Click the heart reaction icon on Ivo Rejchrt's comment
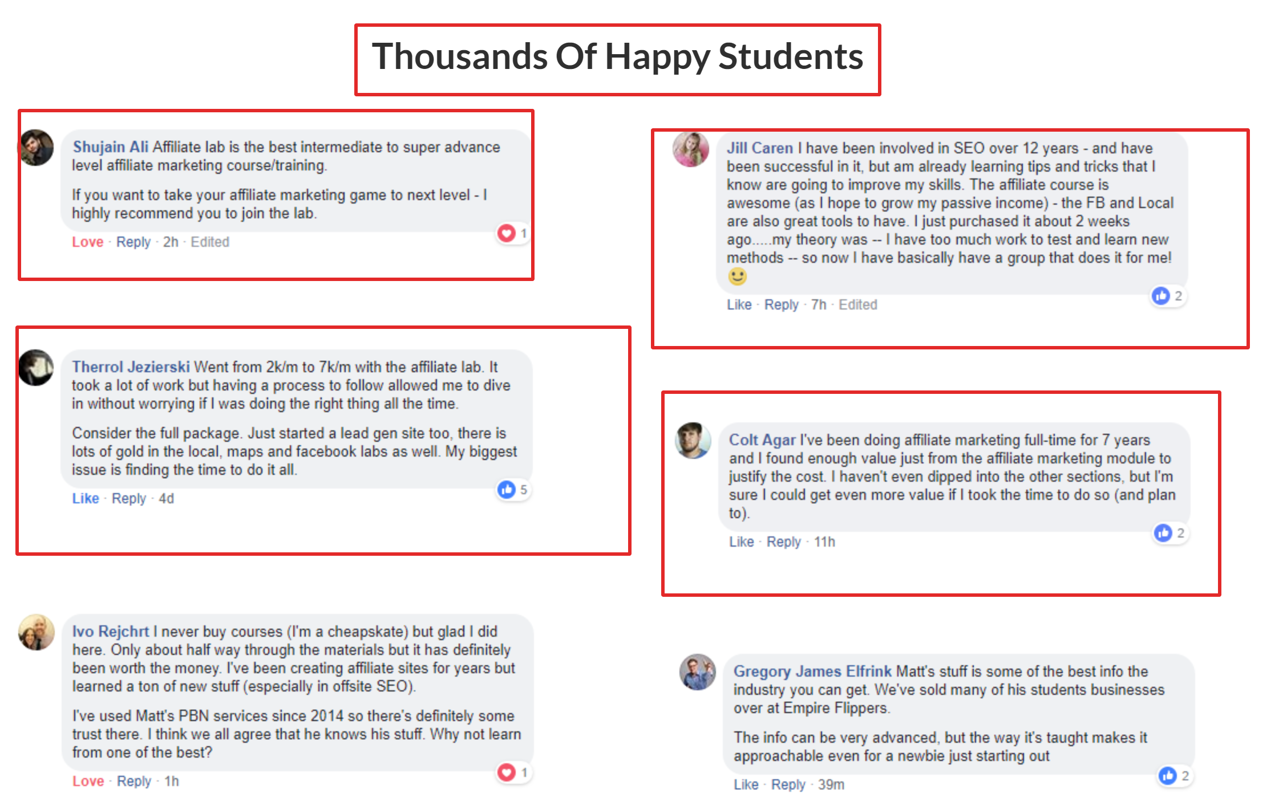 [x=506, y=772]
